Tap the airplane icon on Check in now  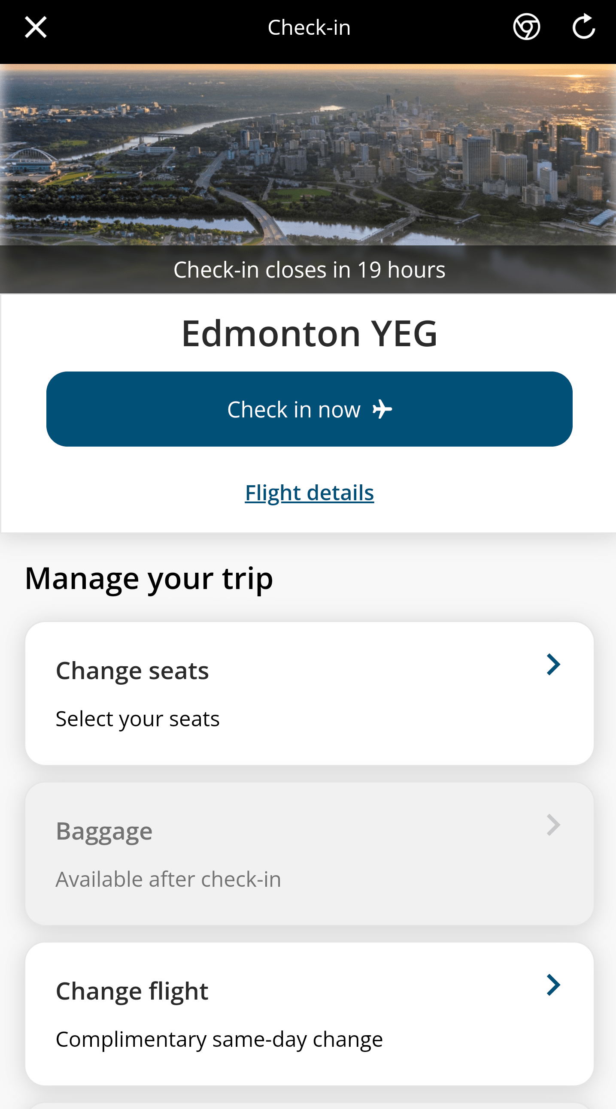tap(382, 409)
